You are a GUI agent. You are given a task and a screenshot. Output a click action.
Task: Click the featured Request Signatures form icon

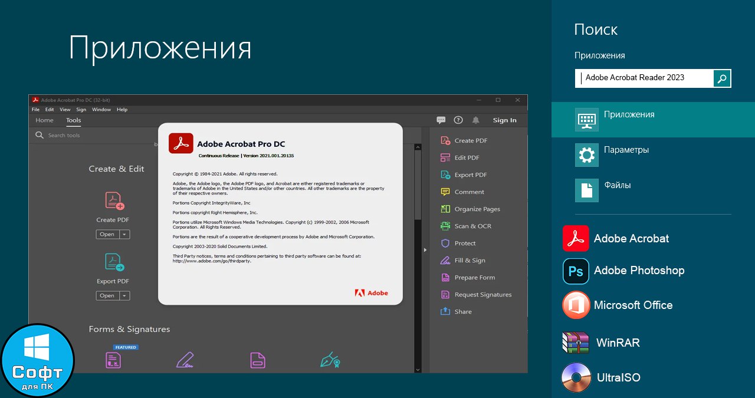tap(113, 360)
